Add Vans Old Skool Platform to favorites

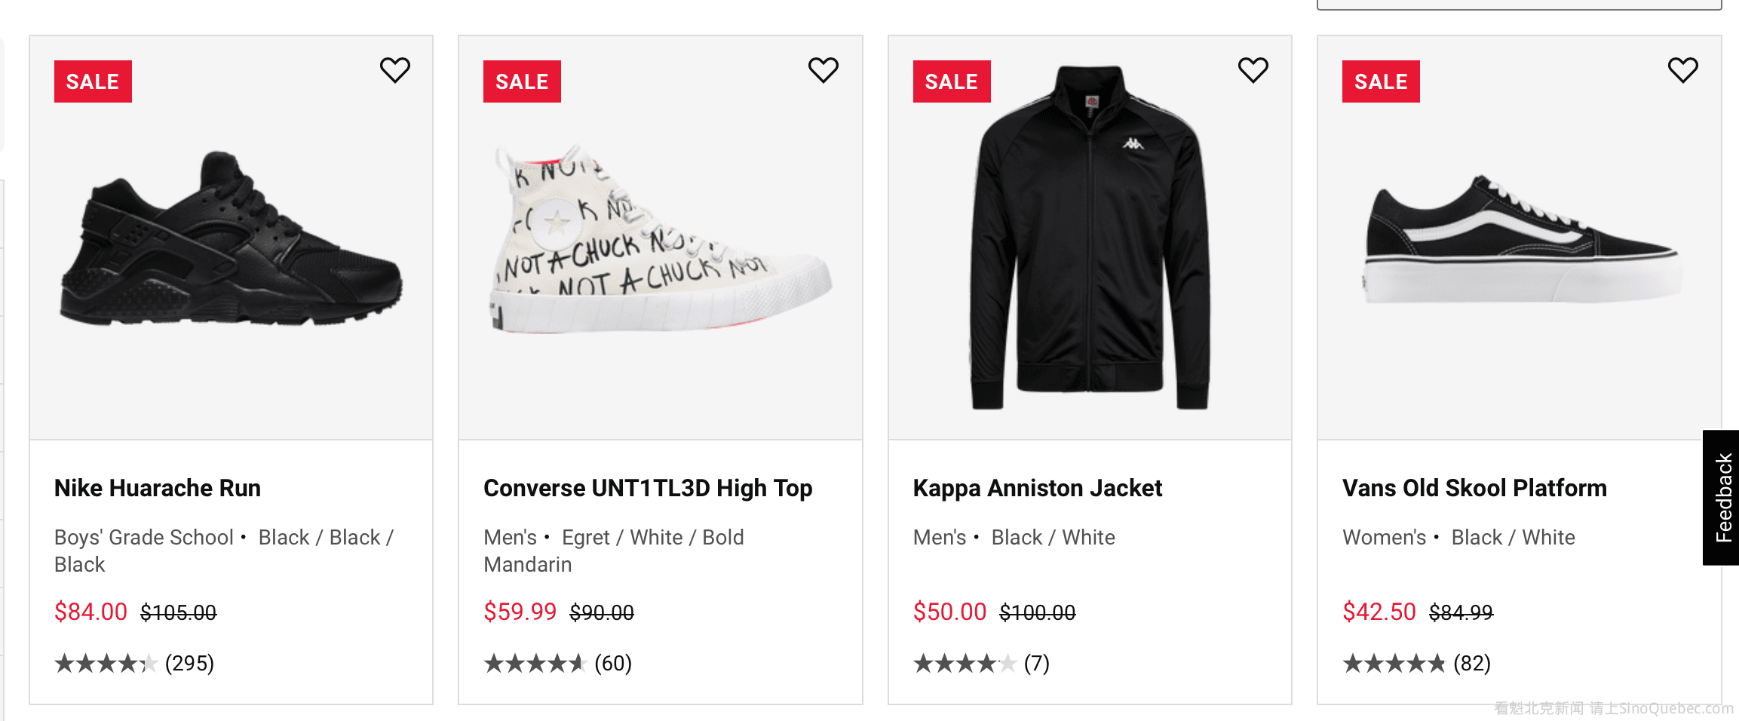1682,70
